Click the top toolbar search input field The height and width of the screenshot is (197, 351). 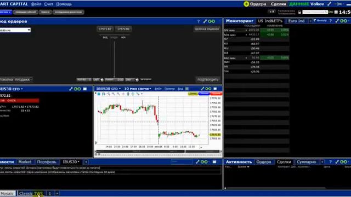[315, 12]
